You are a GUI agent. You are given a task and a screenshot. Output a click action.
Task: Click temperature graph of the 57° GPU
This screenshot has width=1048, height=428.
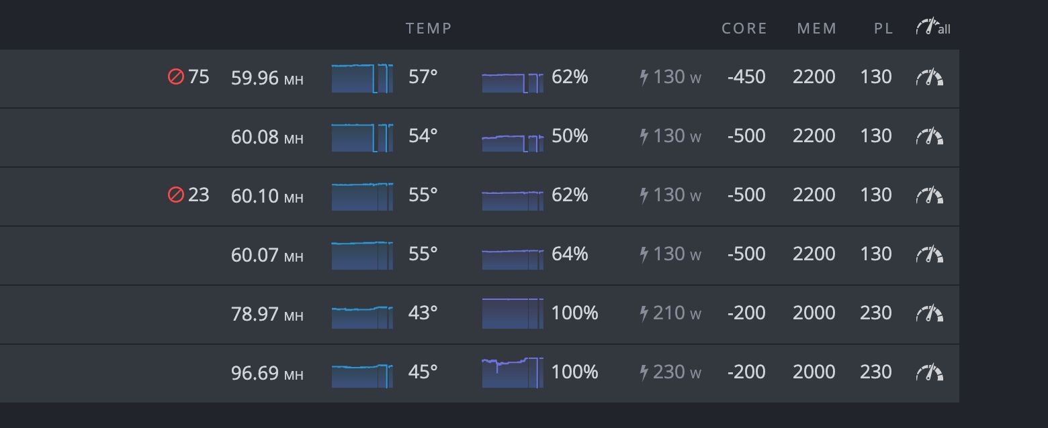tap(362, 78)
